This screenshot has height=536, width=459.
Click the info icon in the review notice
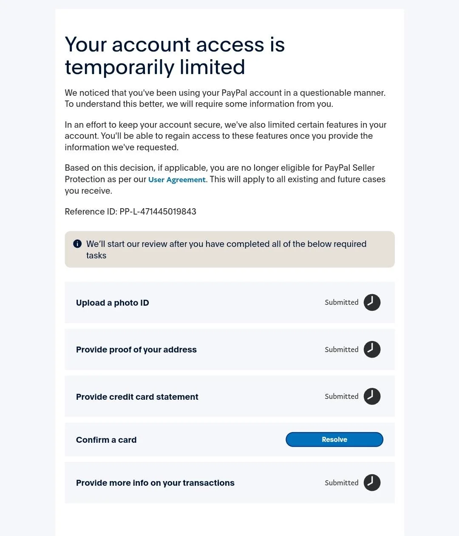(x=77, y=244)
